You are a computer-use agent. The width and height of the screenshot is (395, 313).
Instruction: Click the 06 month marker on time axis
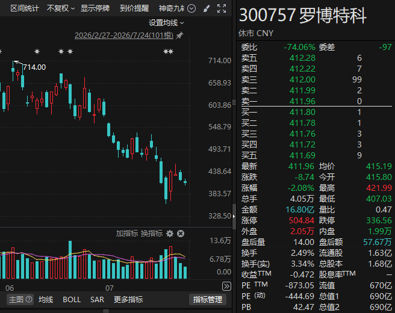click(x=10, y=288)
